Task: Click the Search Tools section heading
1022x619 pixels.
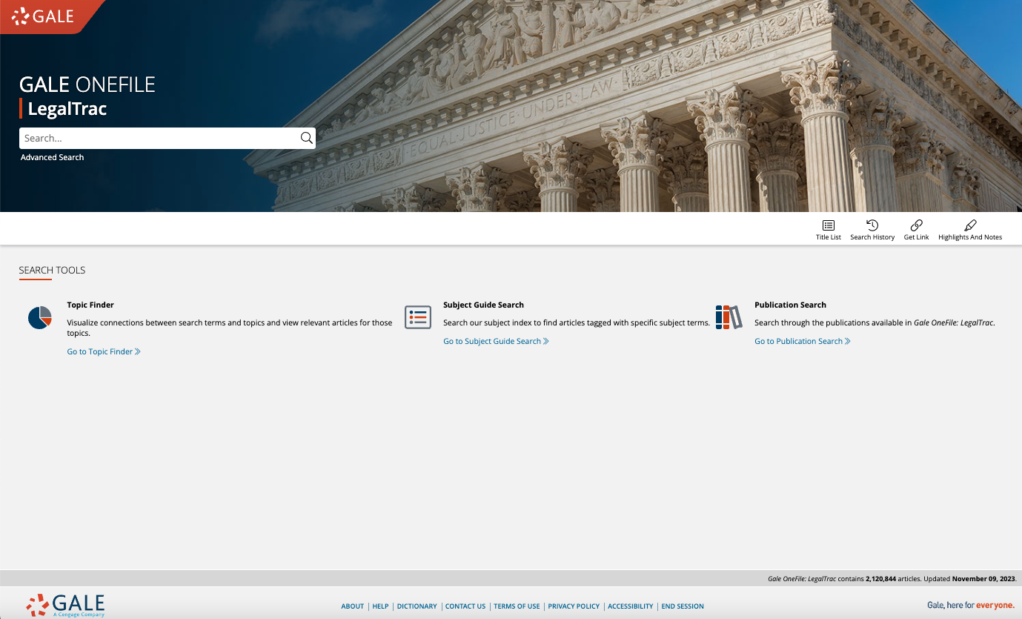Action: 52,270
